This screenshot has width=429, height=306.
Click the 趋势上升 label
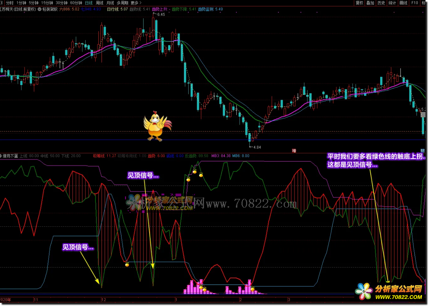pos(161,9)
